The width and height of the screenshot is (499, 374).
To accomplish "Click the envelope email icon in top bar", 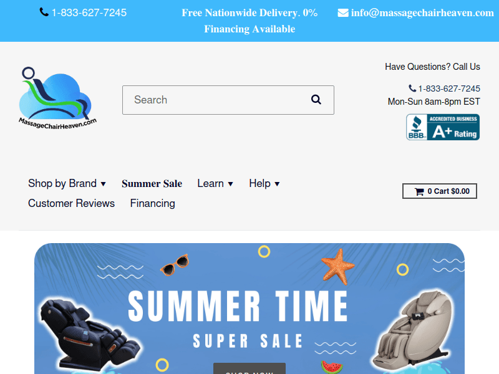I will click(x=342, y=13).
